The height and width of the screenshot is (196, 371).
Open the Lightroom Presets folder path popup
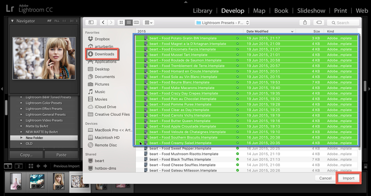click(223, 23)
